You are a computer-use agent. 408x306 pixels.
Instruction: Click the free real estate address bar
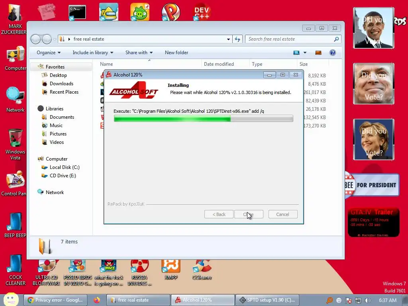tap(145, 39)
